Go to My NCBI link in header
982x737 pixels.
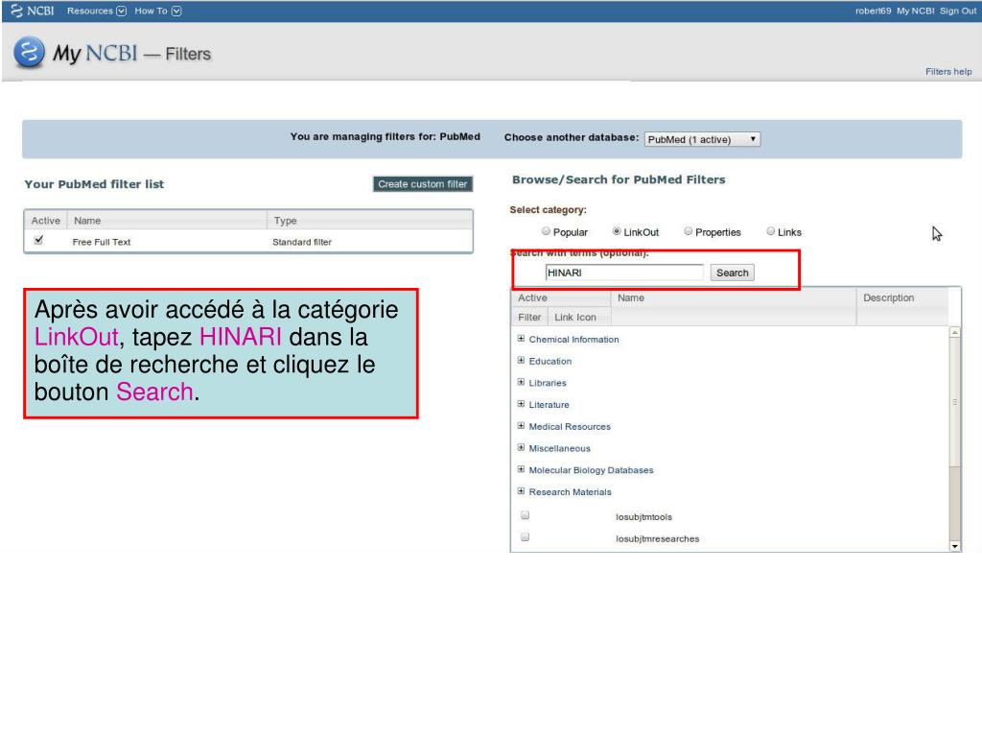(x=915, y=11)
